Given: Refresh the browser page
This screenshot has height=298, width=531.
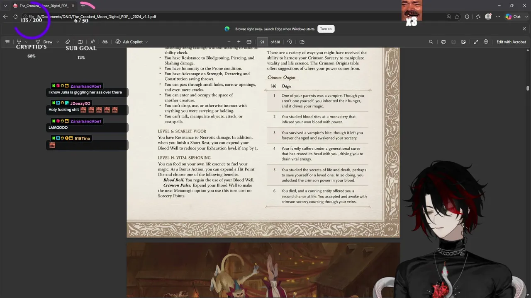Looking at the screenshot, I should pos(15,17).
